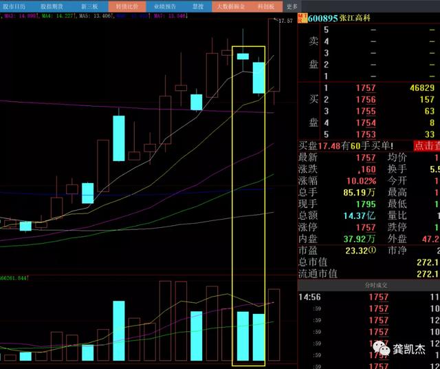Click the 总额 value 14.37亿
This screenshot has height=369, width=440.
click(x=360, y=215)
